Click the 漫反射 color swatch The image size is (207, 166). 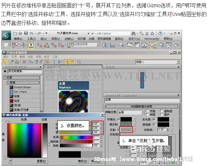pos(126,124)
